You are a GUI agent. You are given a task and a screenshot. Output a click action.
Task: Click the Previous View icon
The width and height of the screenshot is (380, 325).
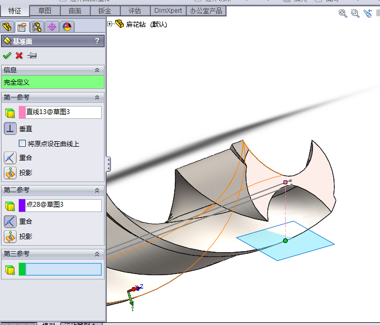[367, 13]
